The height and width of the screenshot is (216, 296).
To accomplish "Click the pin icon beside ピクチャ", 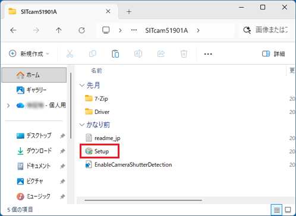I will [x=62, y=181].
